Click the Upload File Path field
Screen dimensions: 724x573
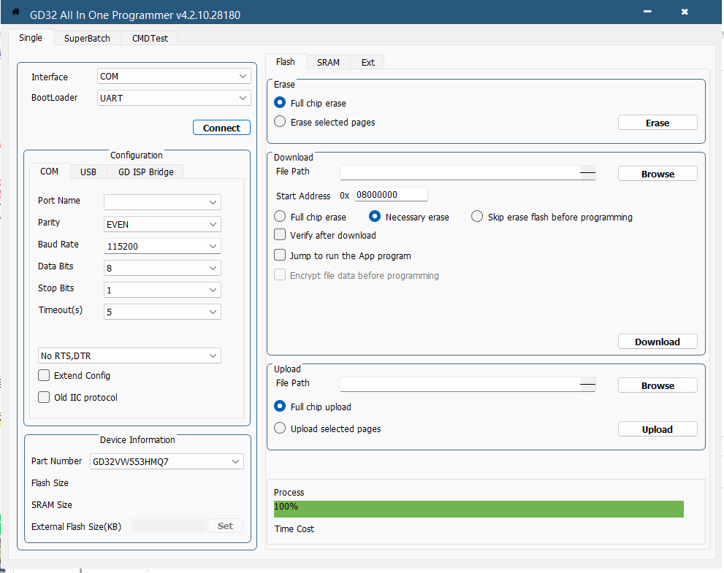click(468, 384)
